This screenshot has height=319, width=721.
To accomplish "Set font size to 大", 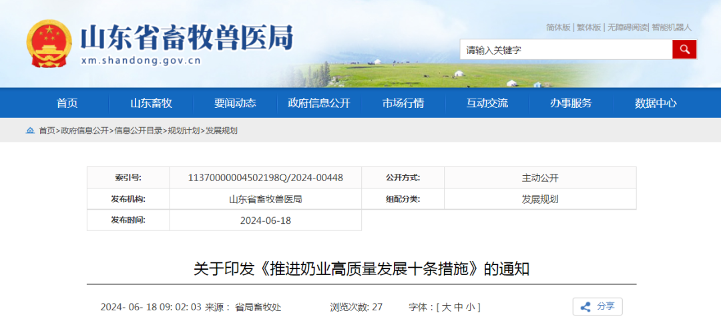I will click(x=445, y=308).
